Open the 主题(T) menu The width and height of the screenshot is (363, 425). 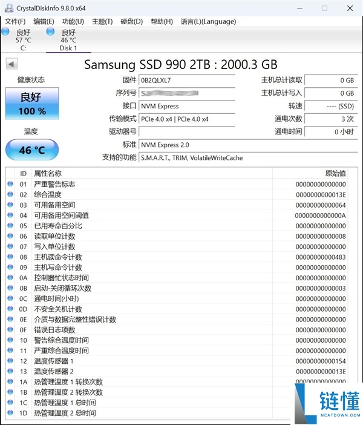[102, 21]
